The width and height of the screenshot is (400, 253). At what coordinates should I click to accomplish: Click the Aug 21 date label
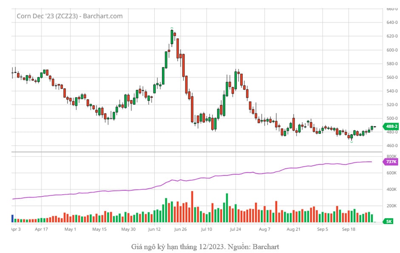(x=293, y=229)
